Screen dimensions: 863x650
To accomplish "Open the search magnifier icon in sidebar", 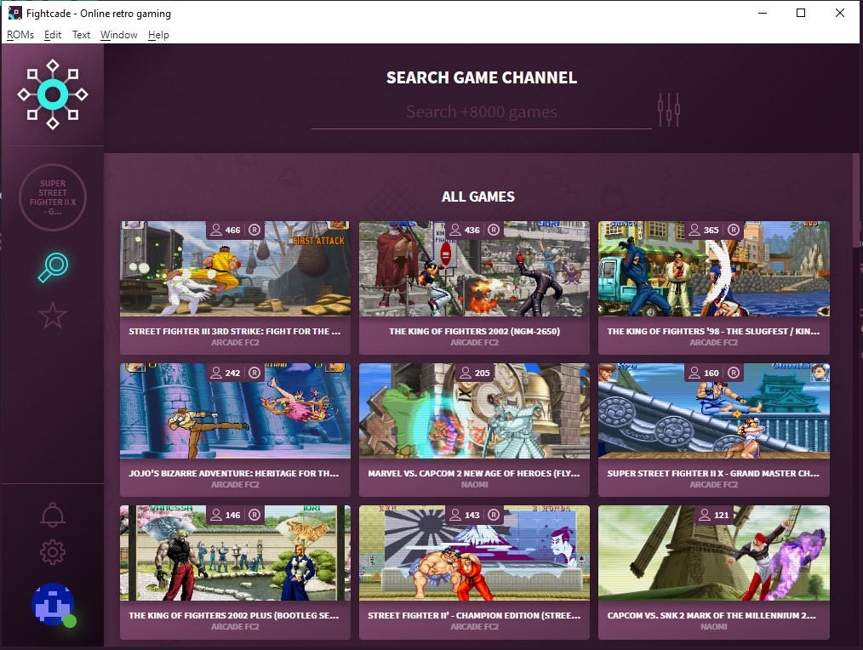I will coord(53,267).
